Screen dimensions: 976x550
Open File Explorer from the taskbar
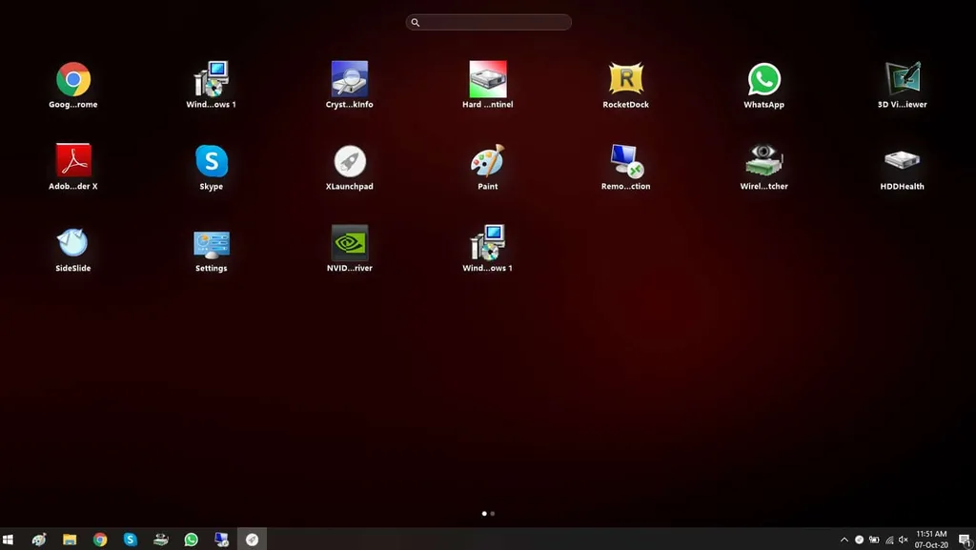coord(69,540)
